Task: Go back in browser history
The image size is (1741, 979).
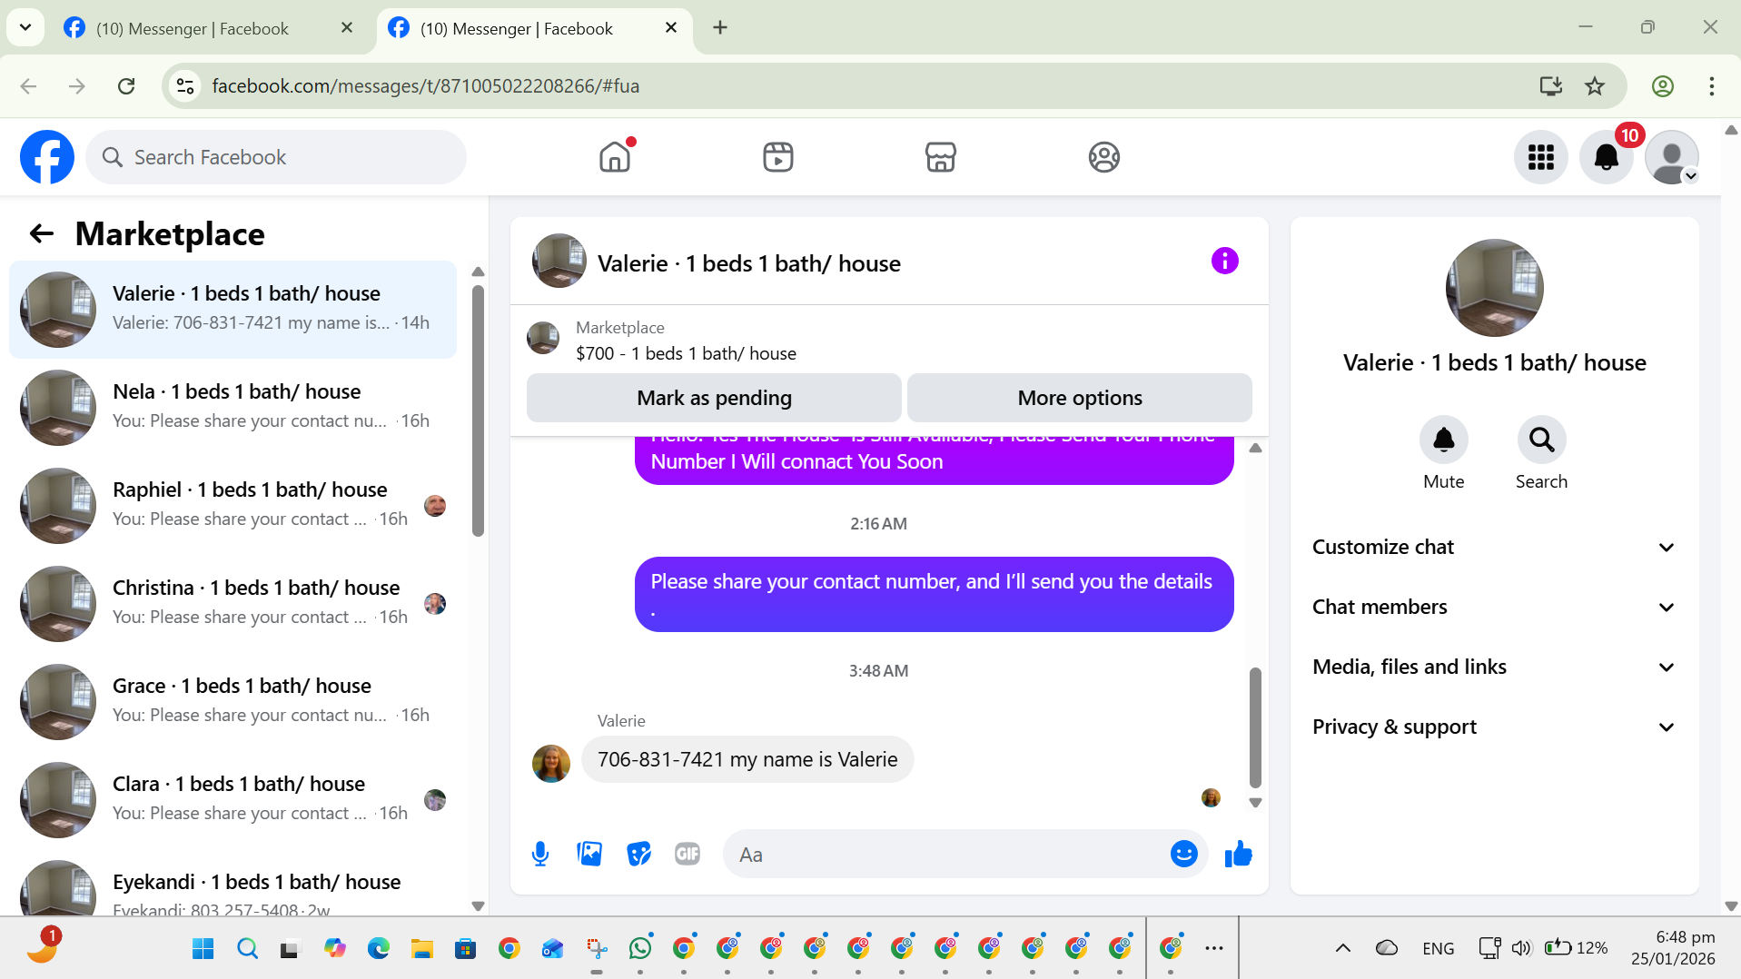Action: click(29, 85)
